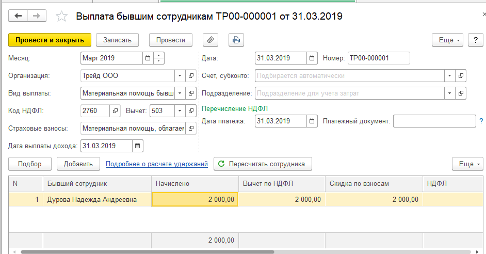The image size is (486, 254).
Task: Expand the Вычет dropdown list
Action: (x=180, y=110)
